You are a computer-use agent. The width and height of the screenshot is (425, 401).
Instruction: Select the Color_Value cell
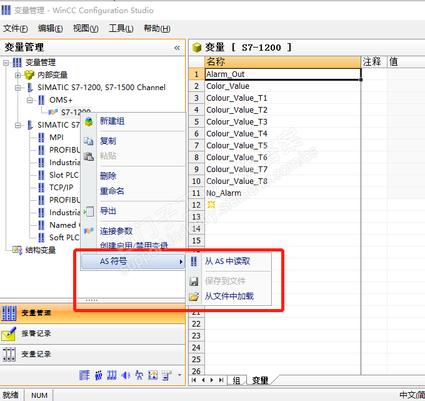[x=282, y=86]
